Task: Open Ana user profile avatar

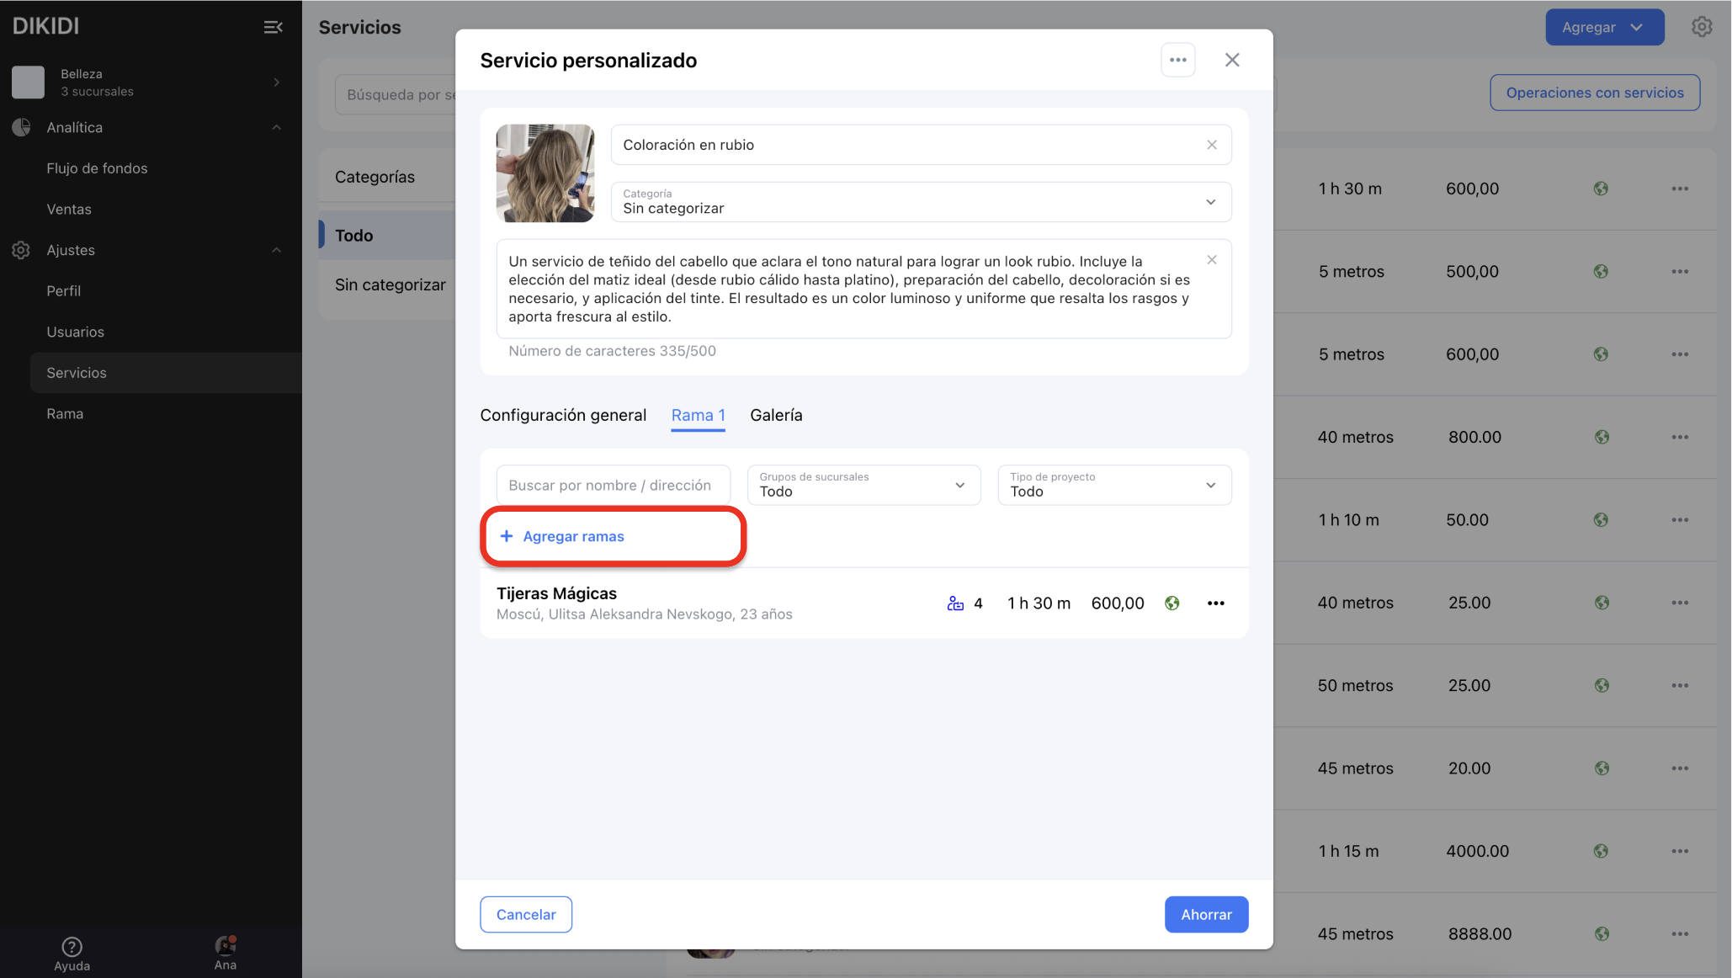Action: (x=225, y=947)
